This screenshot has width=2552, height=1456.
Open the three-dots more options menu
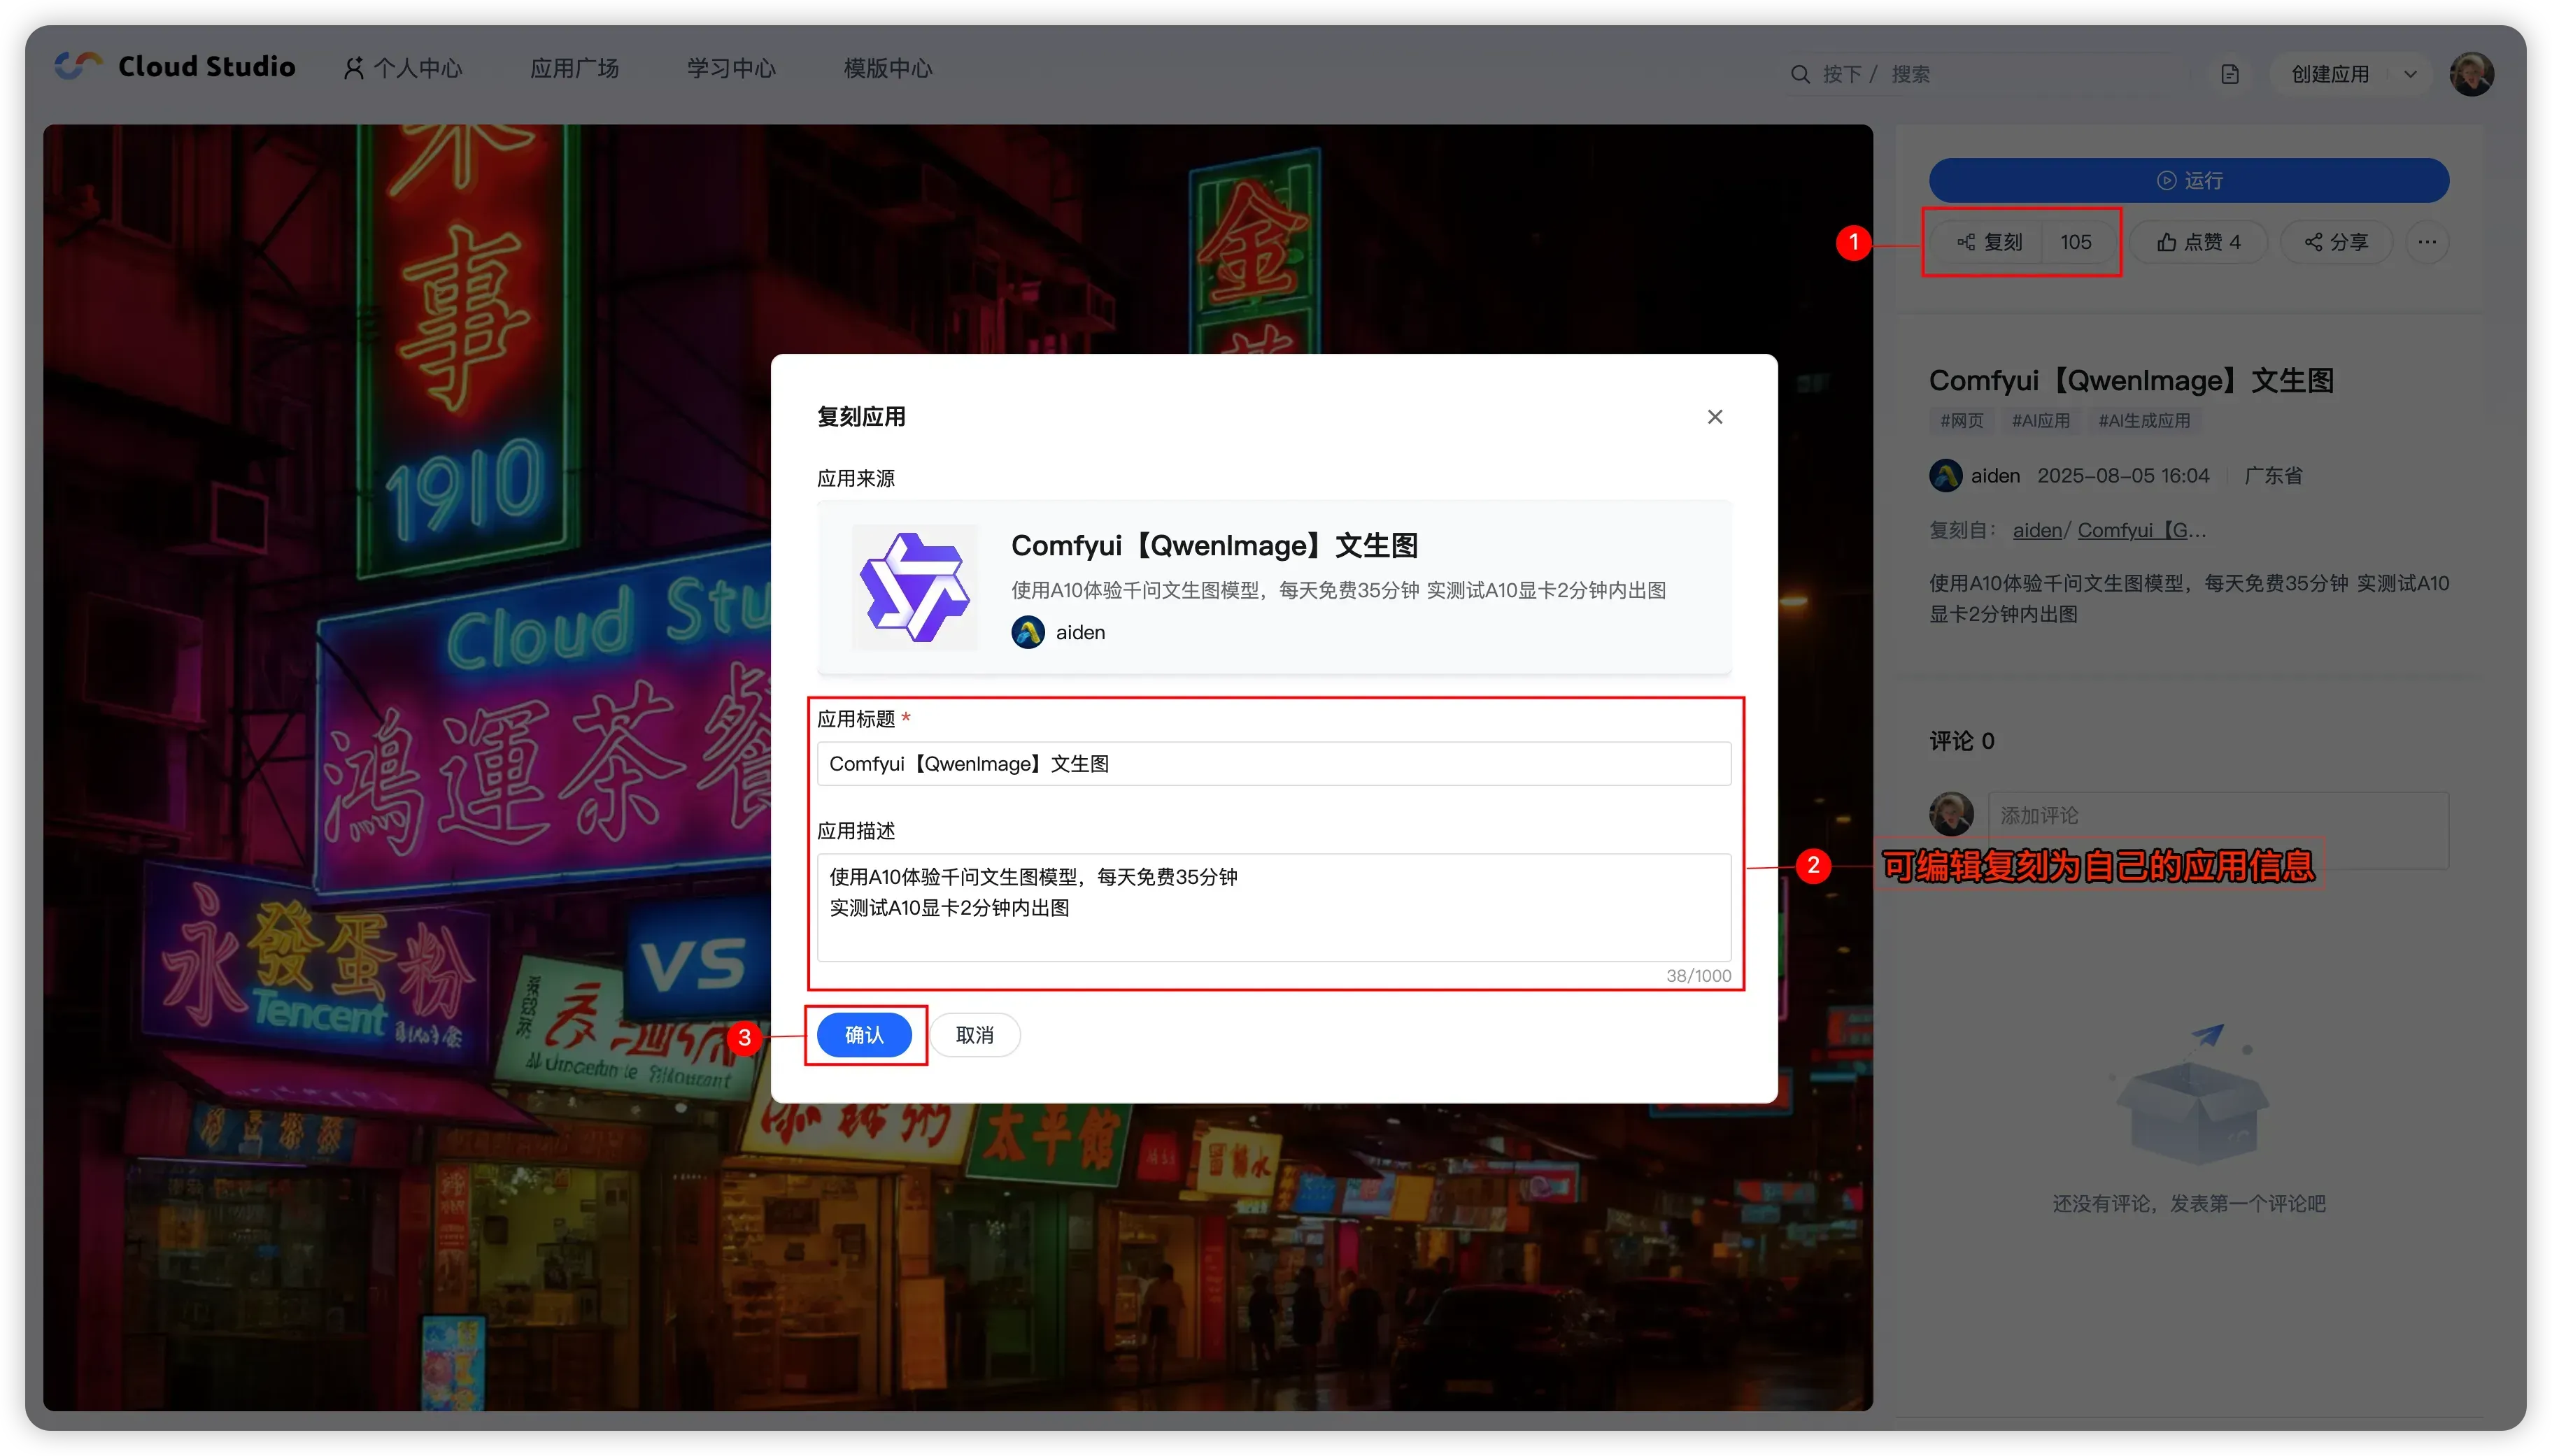(2427, 242)
